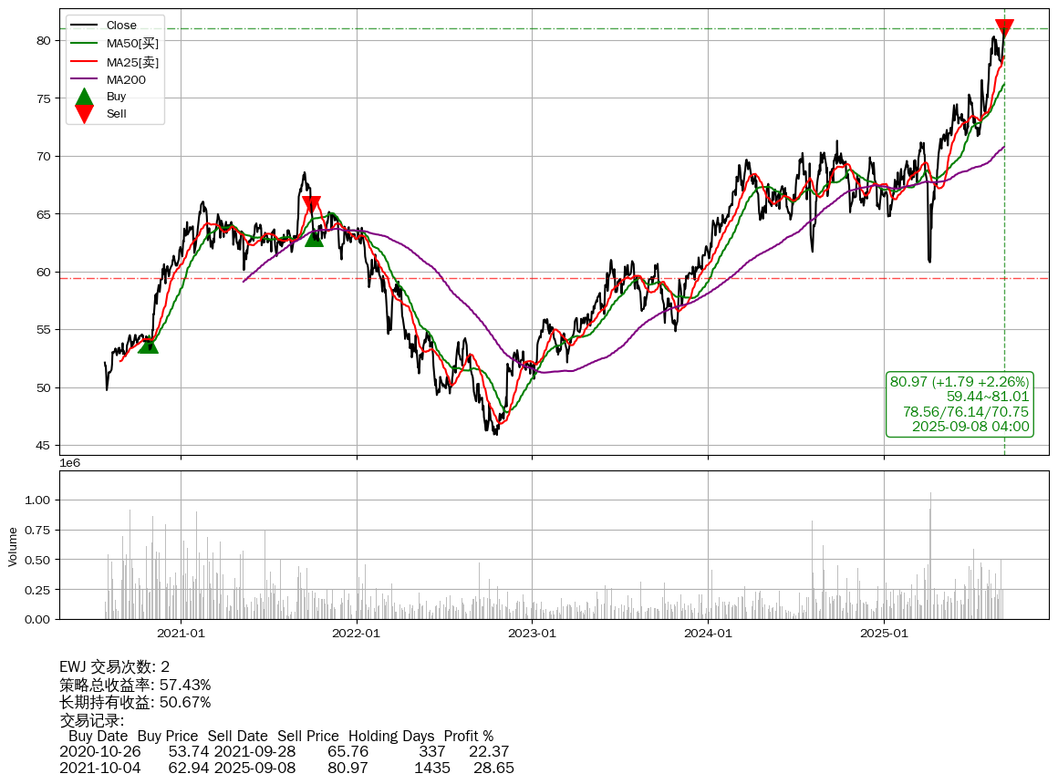Click the 2025-01 x-axis tick label
Image resolution: width=1058 pixels, height=784 pixels.
pyautogui.click(x=885, y=633)
